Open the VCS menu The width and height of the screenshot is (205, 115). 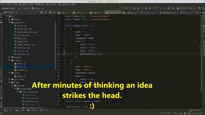coord(60,4)
